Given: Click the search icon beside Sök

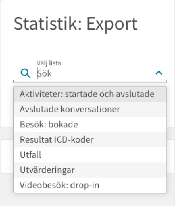Looking at the screenshot, I should pos(26,73).
